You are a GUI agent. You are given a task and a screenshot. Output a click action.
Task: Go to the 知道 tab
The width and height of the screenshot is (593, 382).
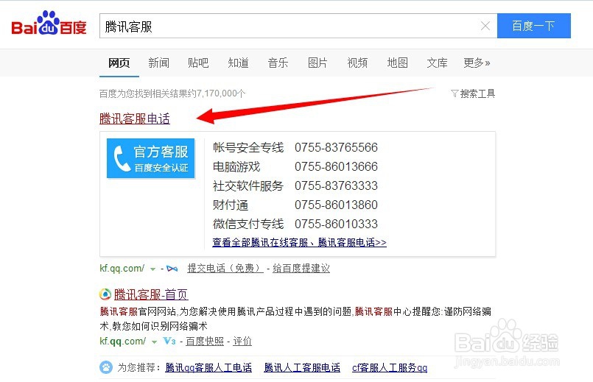238,63
